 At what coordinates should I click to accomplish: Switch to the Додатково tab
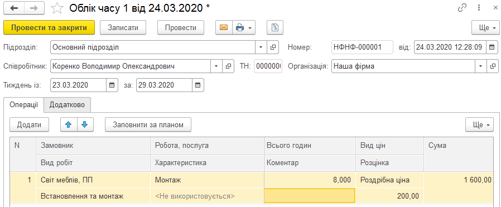(67, 105)
